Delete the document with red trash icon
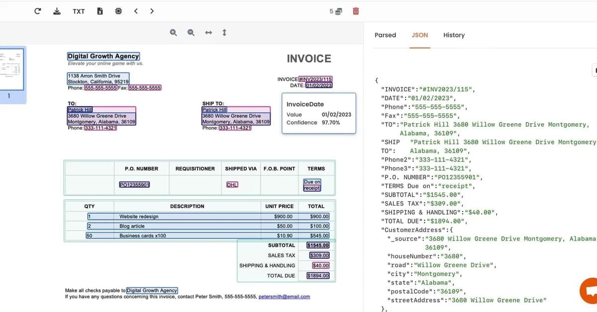This screenshot has width=597, height=312. (356, 11)
